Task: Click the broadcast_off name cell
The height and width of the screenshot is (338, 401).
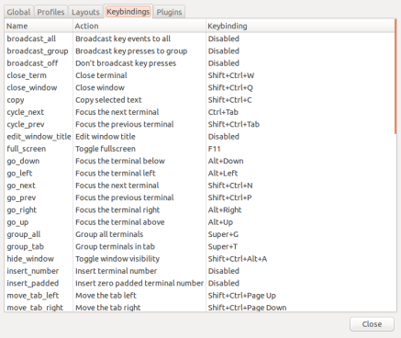Action: [32, 63]
